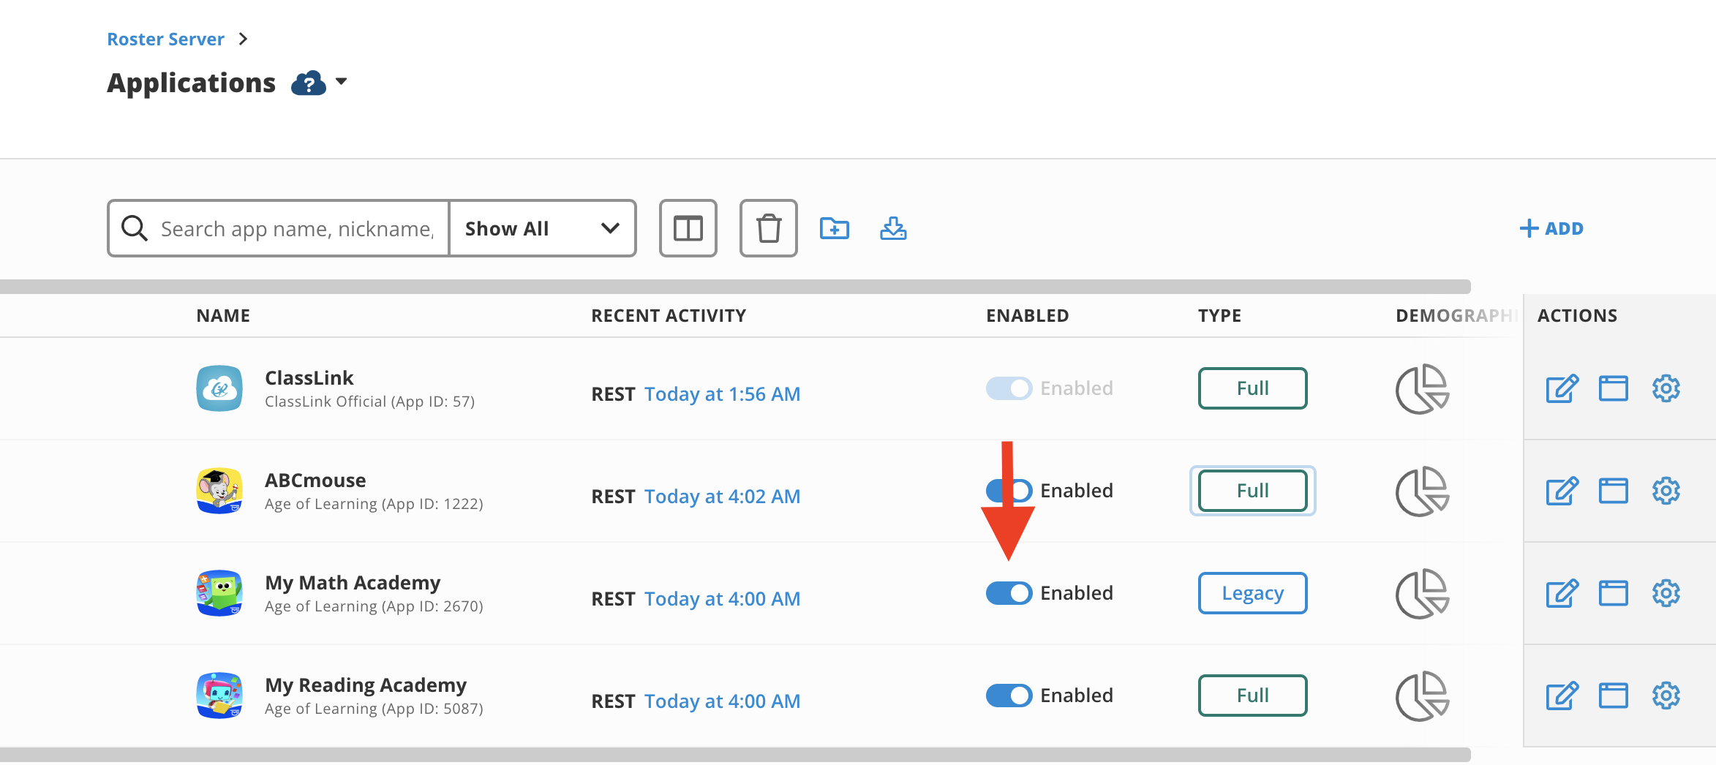Go to Roster Server breadcrumb link
This screenshot has height=765, width=1716.
165,39
